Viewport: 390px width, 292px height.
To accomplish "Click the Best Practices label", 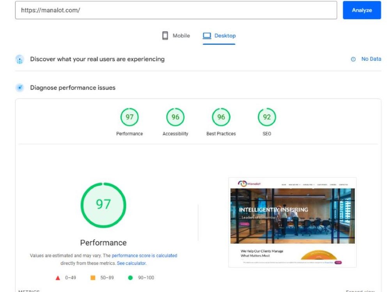I will (x=221, y=134).
